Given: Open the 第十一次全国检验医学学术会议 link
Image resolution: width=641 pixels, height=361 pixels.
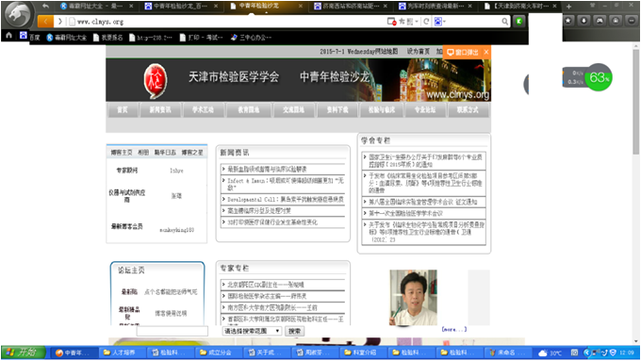Looking at the screenshot, I should pyautogui.click(x=405, y=213).
